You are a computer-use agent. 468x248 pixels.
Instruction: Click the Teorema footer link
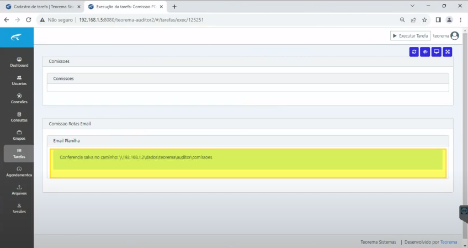pos(449,242)
